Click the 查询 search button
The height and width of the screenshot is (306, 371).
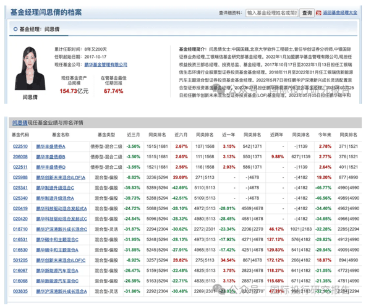pyautogui.click(x=307, y=13)
